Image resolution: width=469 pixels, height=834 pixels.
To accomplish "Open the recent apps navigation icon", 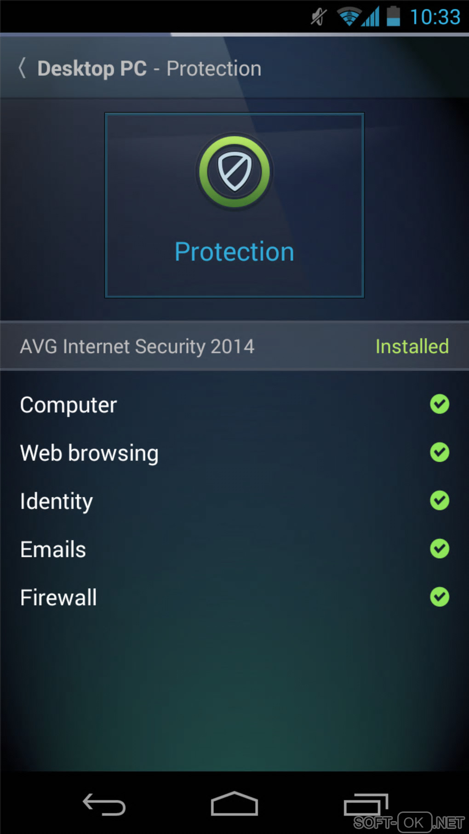I will (x=366, y=805).
